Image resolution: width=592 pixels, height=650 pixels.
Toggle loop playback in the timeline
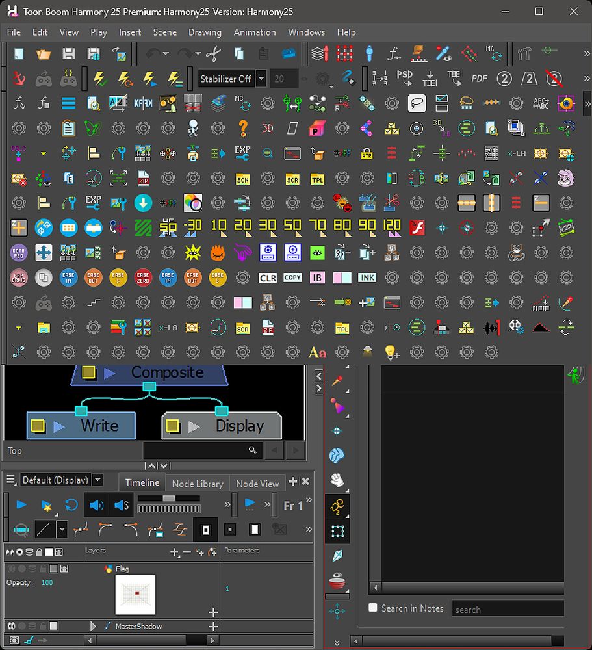[71, 505]
